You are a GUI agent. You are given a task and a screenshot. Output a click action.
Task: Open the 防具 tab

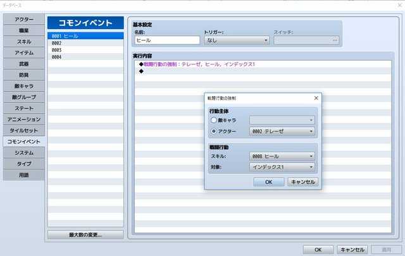[24, 75]
